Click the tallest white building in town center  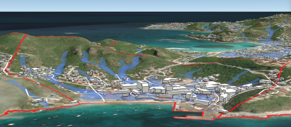(x=143, y=86)
